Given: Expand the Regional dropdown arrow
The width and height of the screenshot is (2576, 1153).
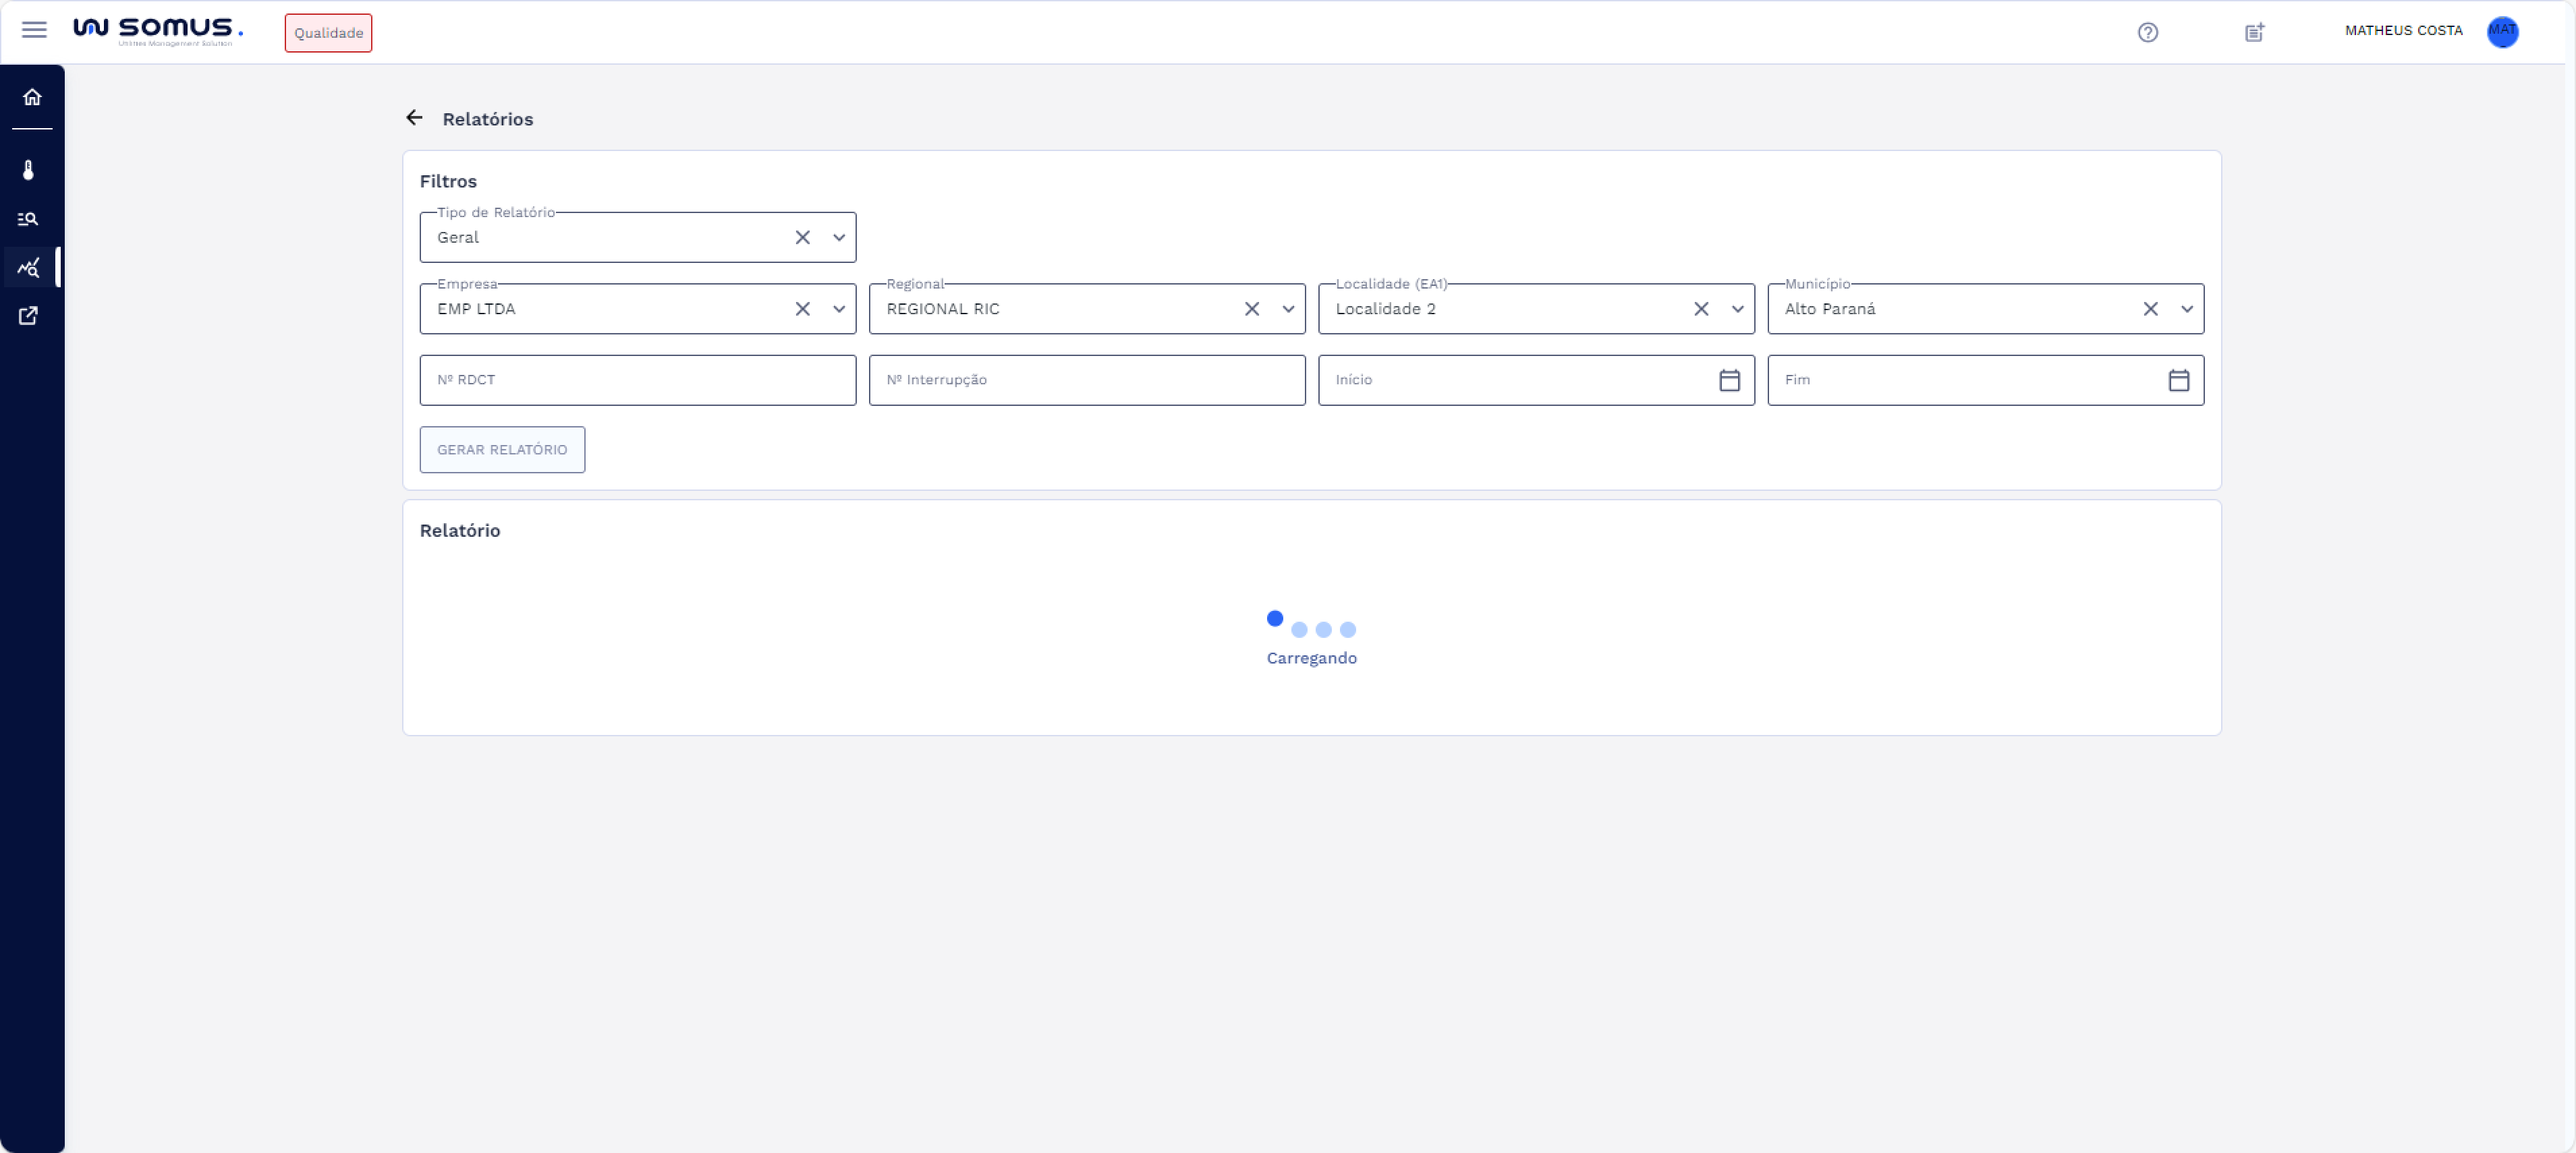Looking at the screenshot, I should click(x=1288, y=309).
